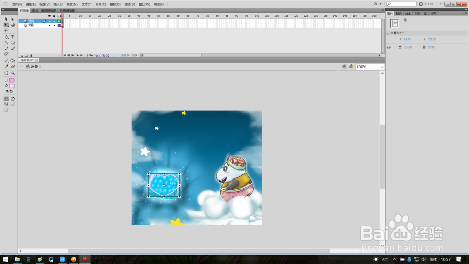Collapse the 位置和大小 section

[388, 33]
